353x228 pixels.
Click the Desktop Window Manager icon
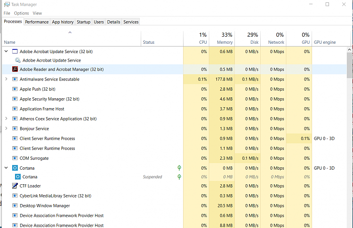pos(15,205)
